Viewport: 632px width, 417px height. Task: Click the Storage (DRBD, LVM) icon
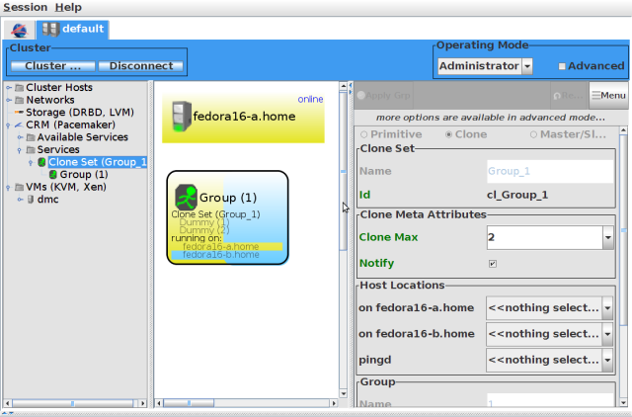[19, 112]
